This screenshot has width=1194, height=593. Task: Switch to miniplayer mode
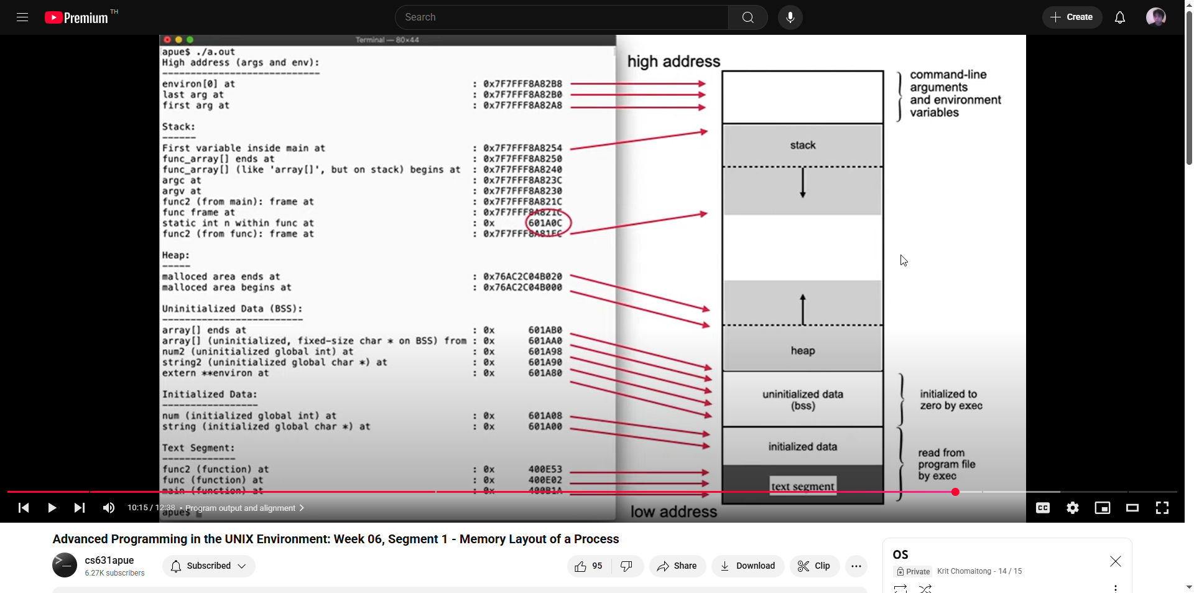click(x=1102, y=508)
